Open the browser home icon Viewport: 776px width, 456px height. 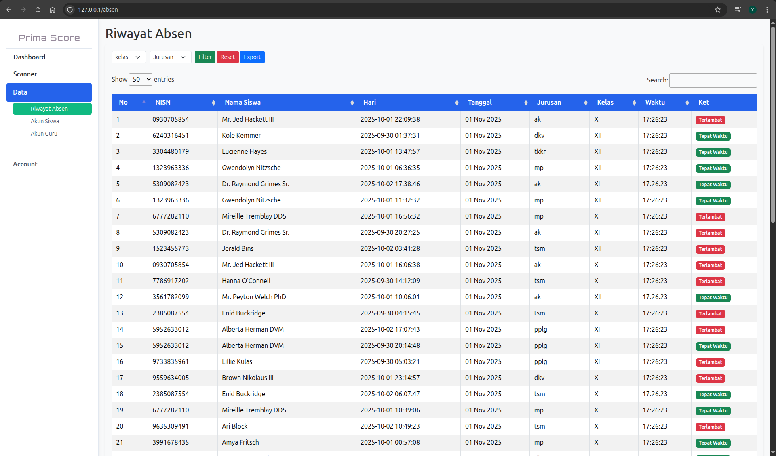coord(53,10)
